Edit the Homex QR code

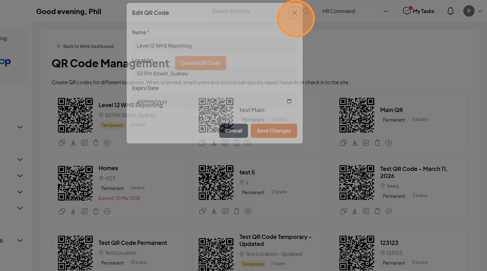pos(85,211)
